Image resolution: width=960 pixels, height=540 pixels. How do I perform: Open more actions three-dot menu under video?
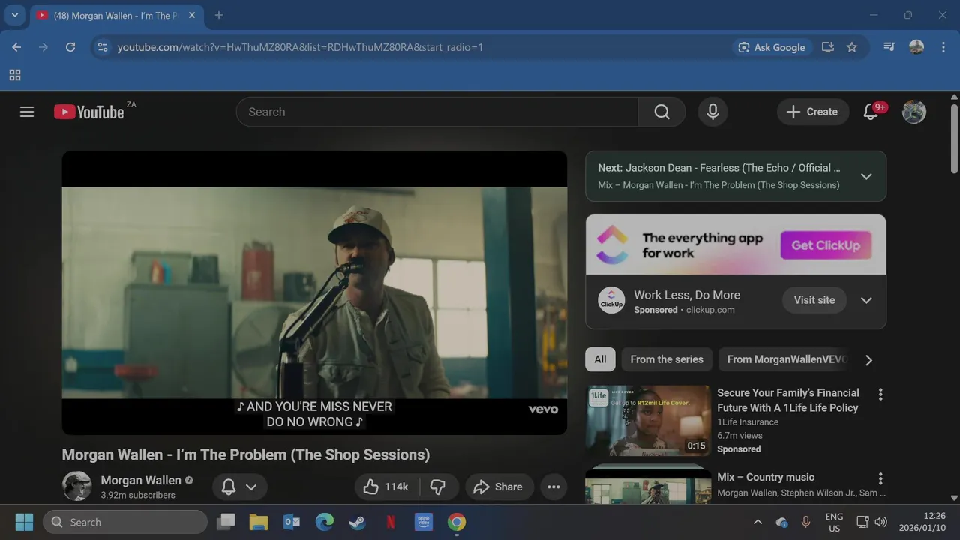coord(553,487)
